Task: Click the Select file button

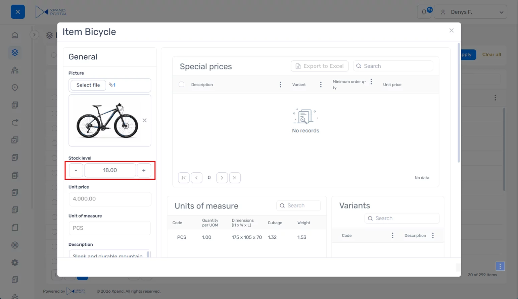Action: (88, 85)
